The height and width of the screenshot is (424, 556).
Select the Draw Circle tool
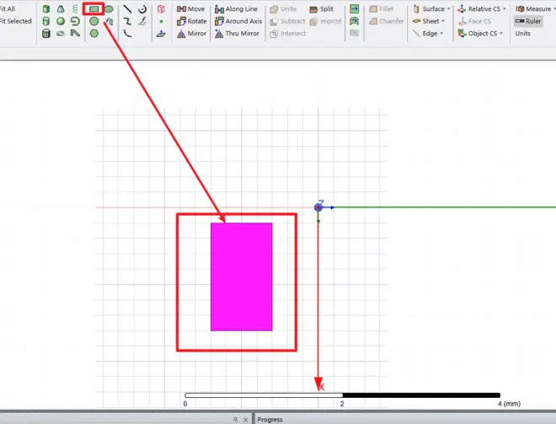(94, 21)
